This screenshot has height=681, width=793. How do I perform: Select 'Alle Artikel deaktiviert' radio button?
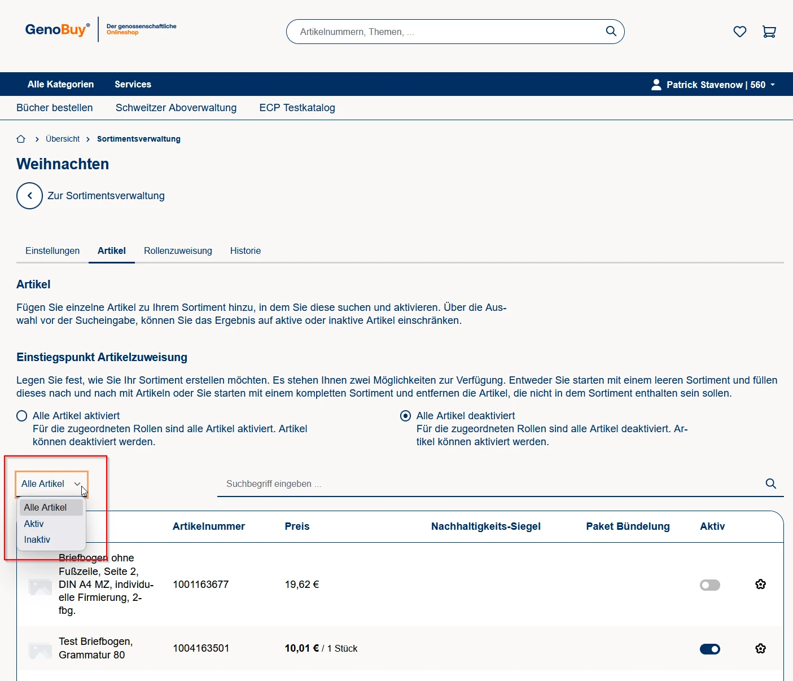tap(405, 416)
